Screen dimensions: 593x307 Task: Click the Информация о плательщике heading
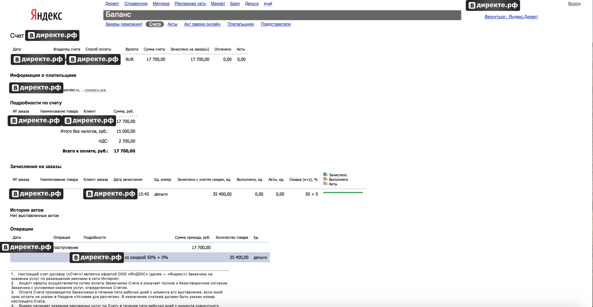pyautogui.click(x=43, y=75)
